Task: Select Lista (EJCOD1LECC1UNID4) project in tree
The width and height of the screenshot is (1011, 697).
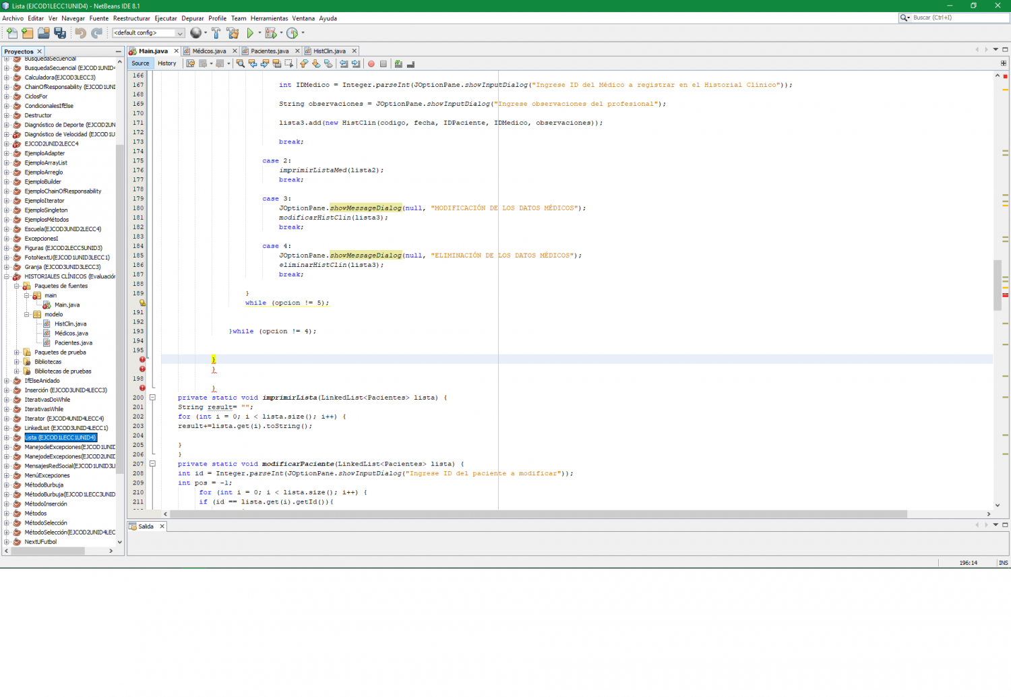Action: 61,437
